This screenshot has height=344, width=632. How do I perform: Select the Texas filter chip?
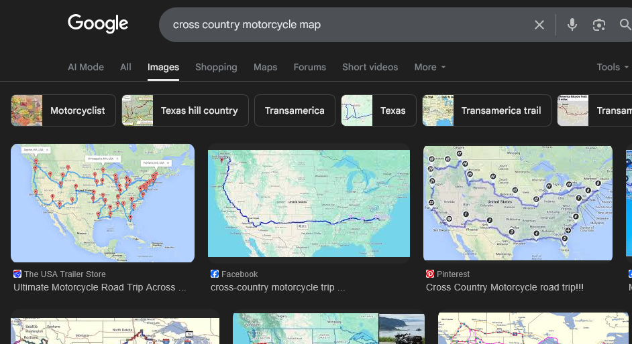378,110
